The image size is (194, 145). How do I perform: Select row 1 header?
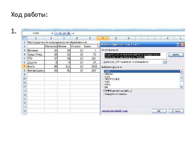coord(24,42)
